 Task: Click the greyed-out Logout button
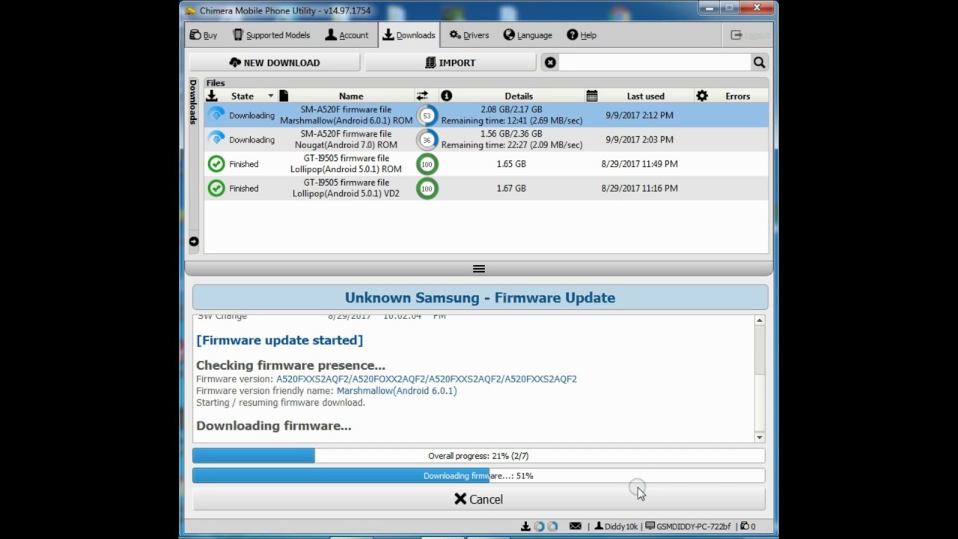tap(749, 35)
